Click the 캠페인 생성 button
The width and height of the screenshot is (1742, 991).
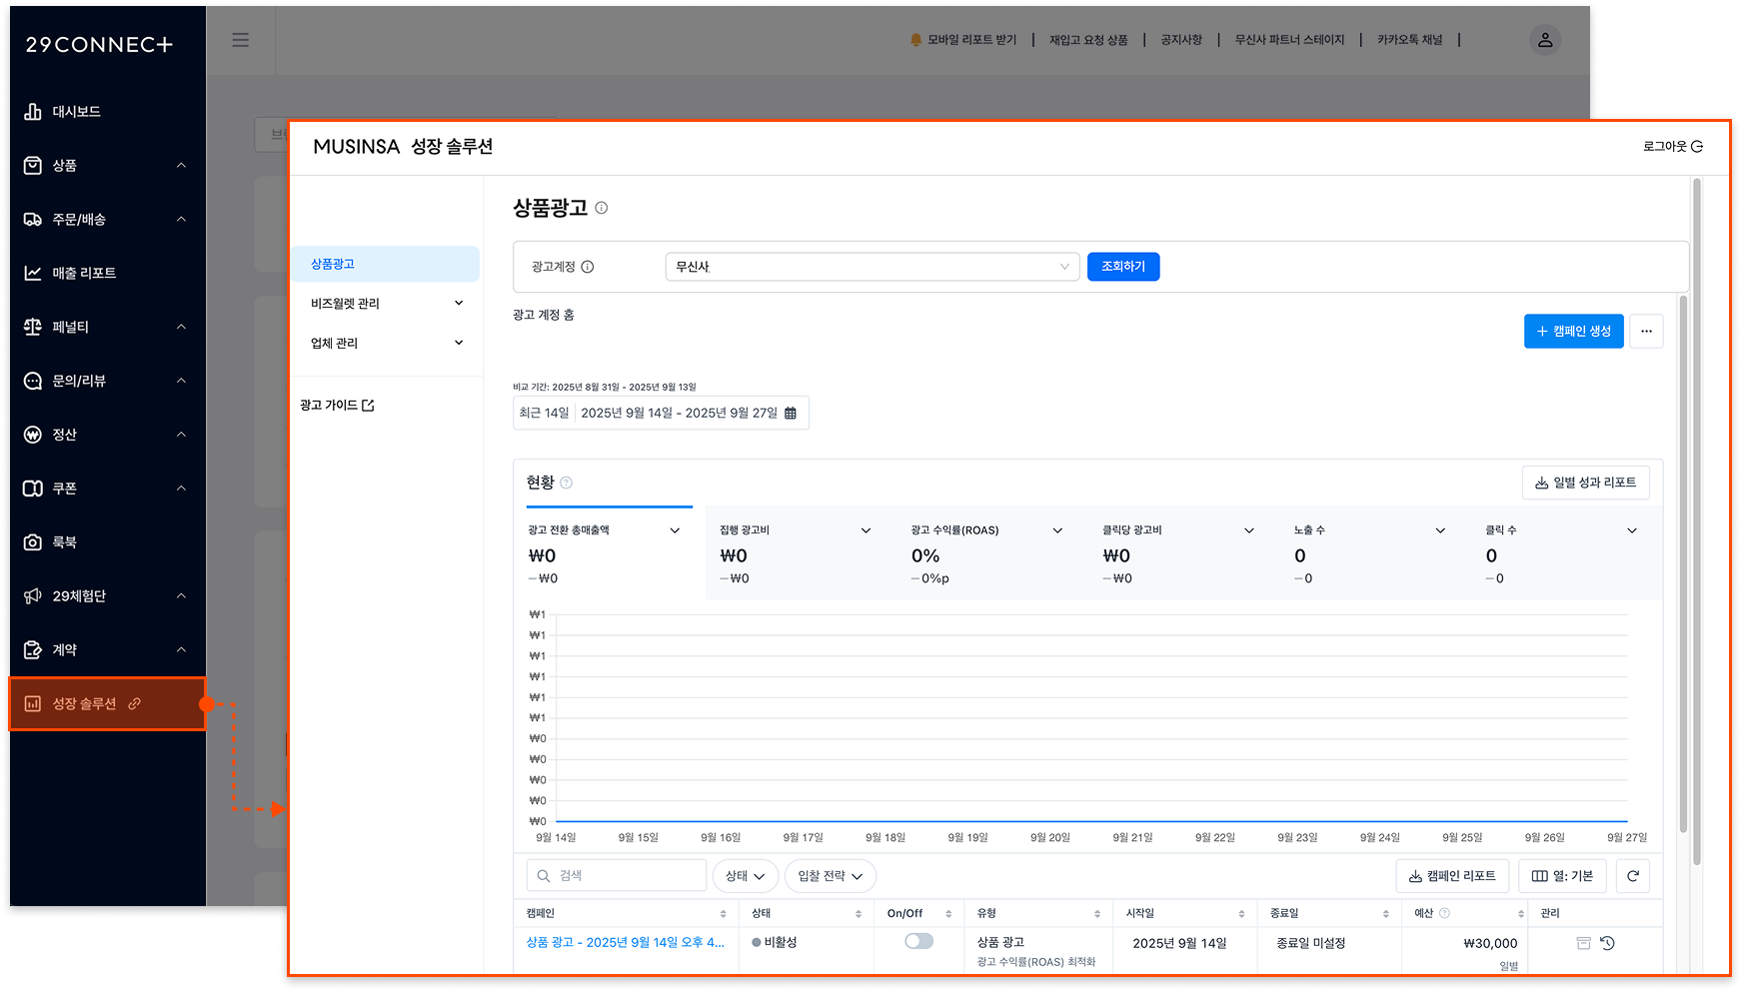pos(1573,331)
